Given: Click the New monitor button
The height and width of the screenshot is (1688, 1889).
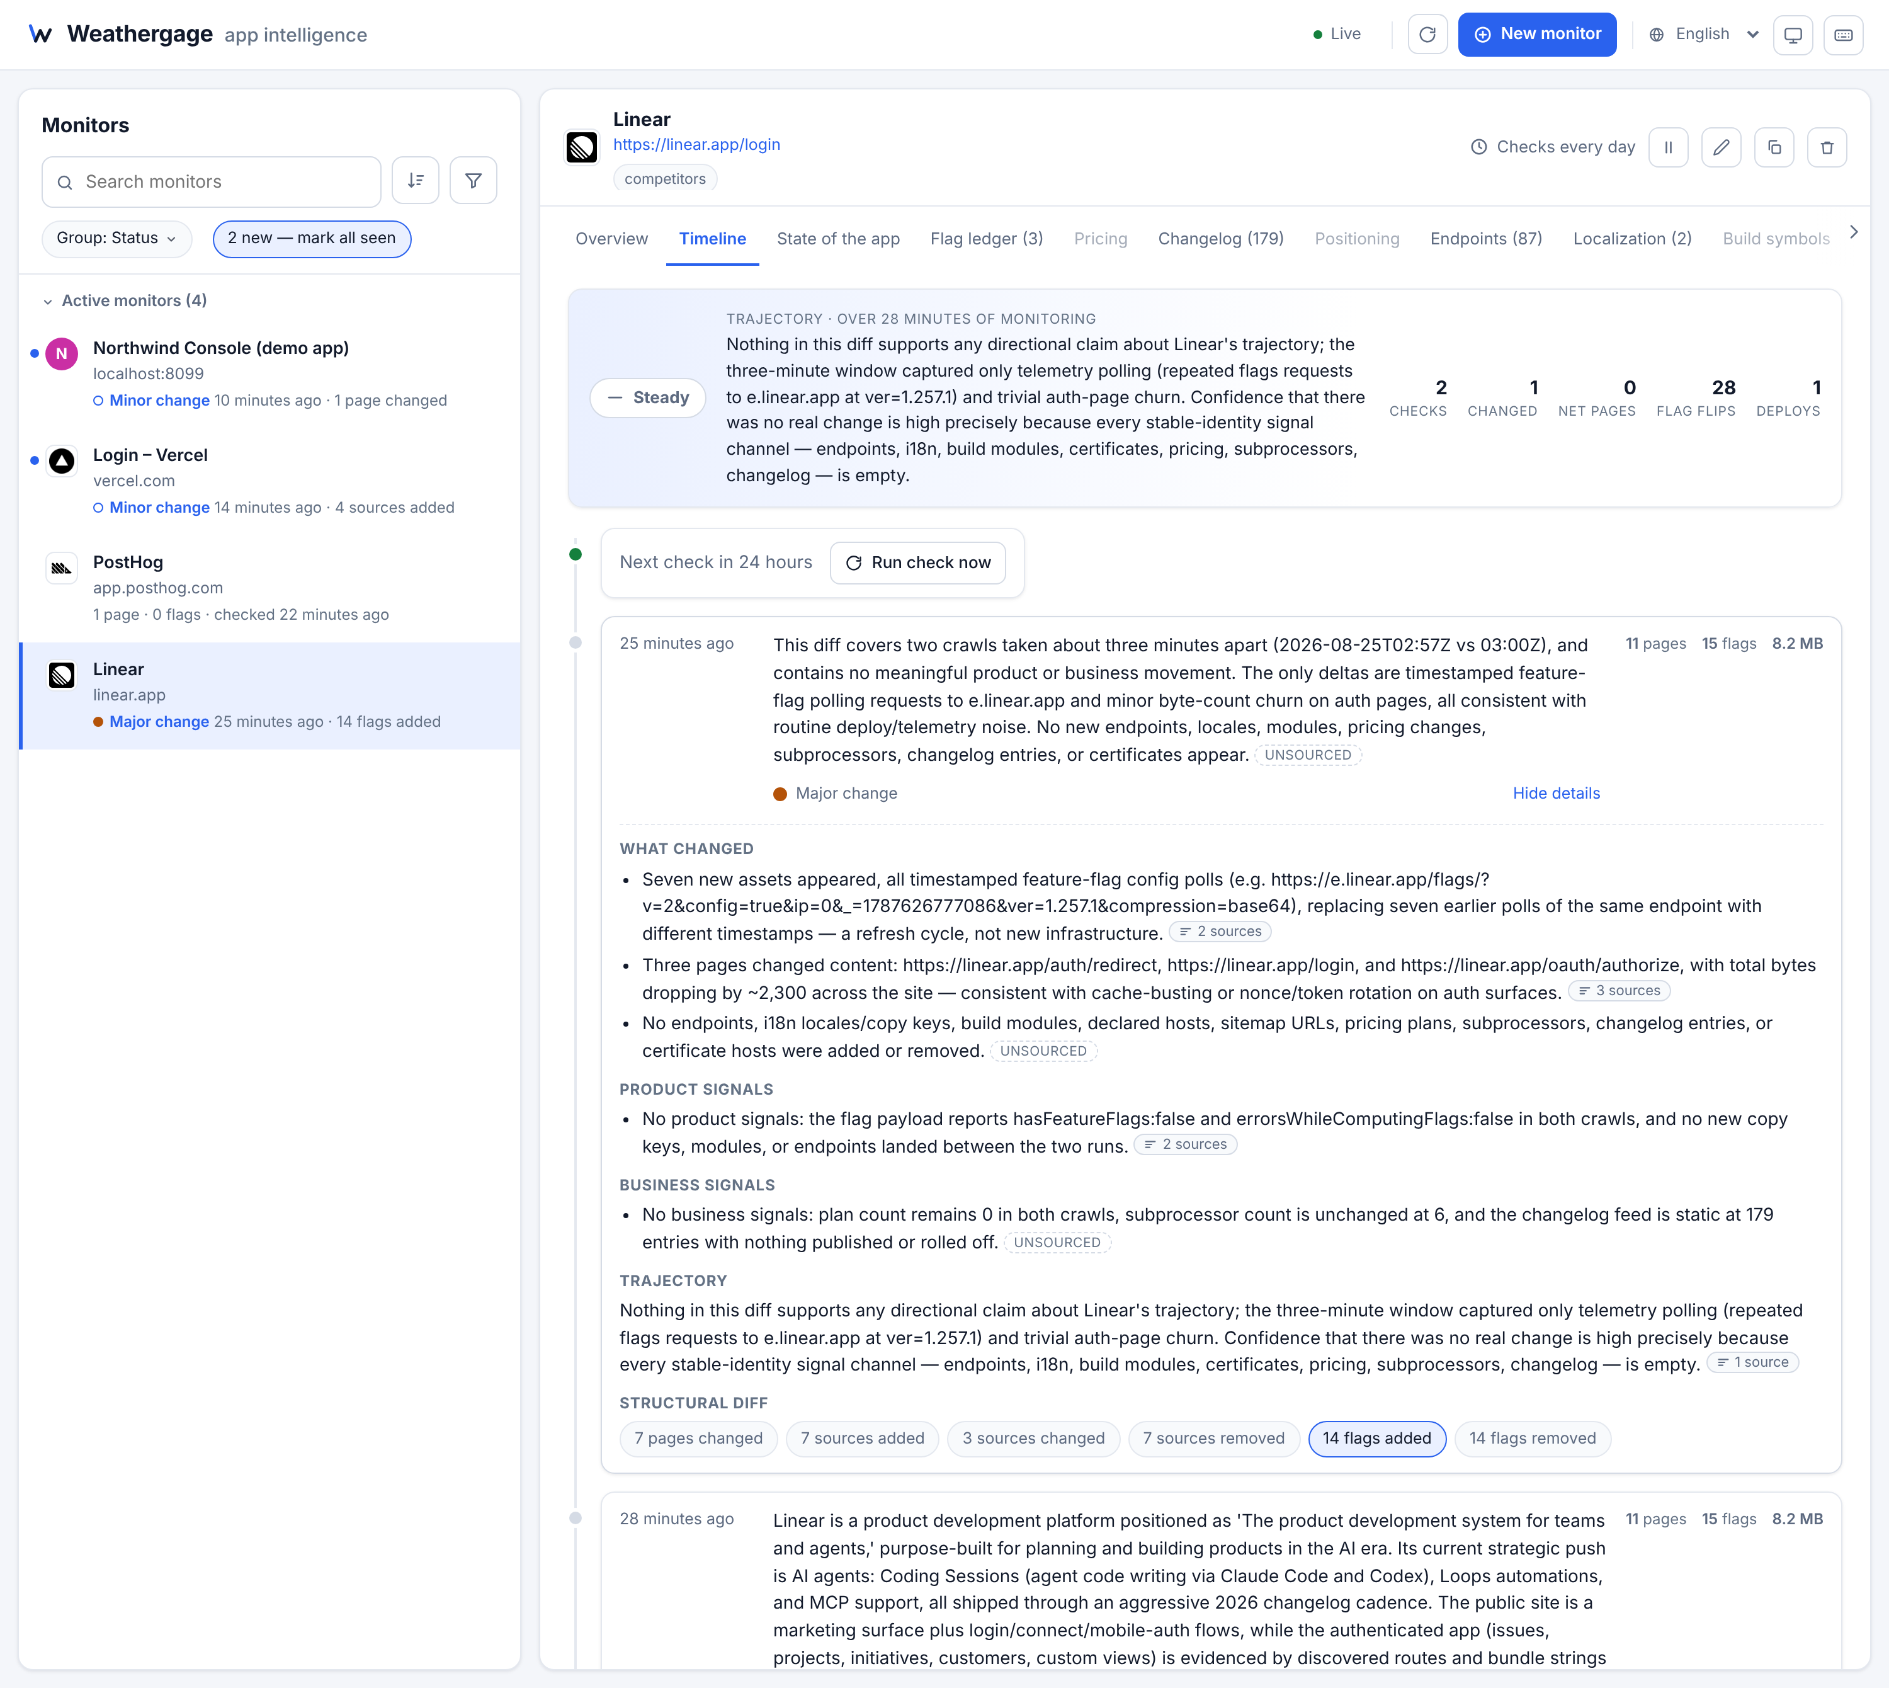Looking at the screenshot, I should click(1536, 34).
